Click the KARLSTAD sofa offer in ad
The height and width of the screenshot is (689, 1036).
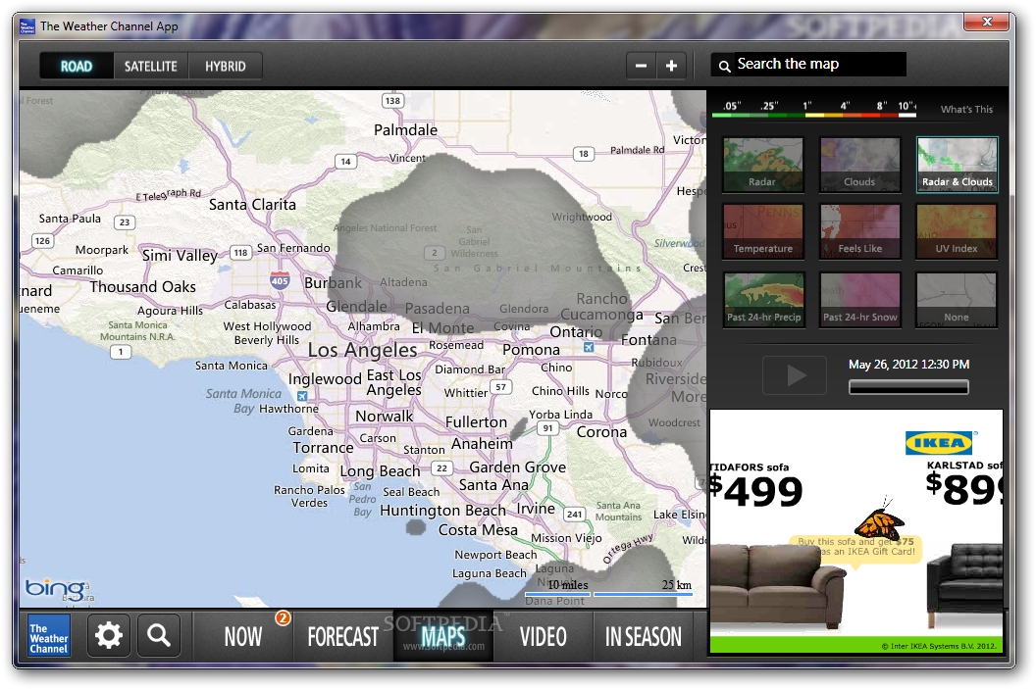(x=964, y=482)
